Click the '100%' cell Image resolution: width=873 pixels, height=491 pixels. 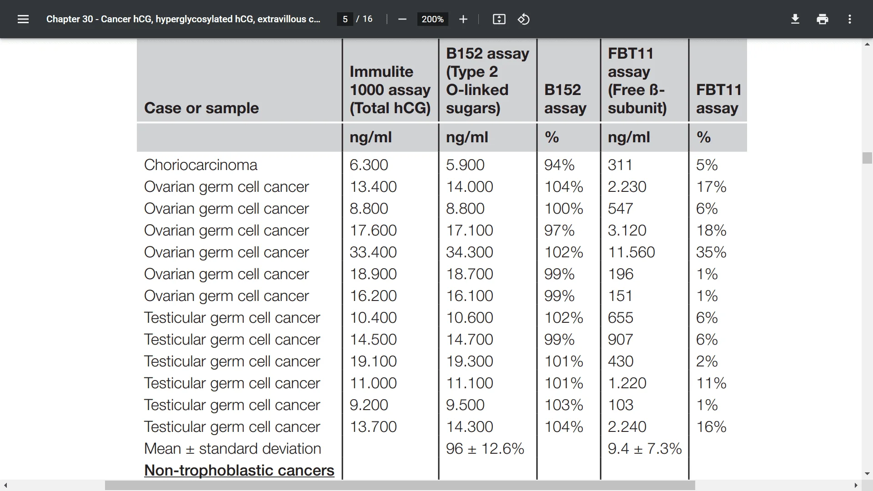(x=564, y=208)
